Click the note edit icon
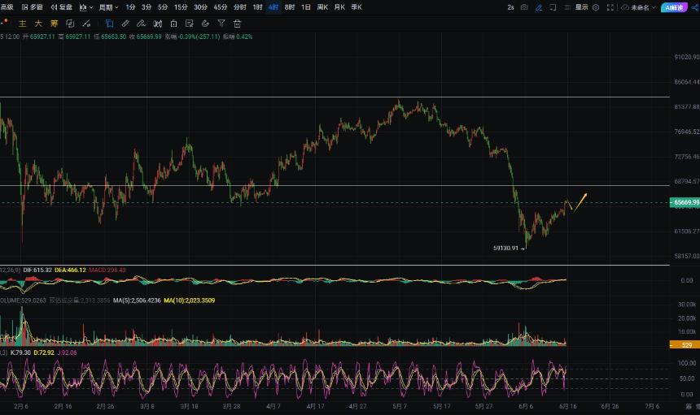The width and height of the screenshot is (700, 415). [190, 24]
